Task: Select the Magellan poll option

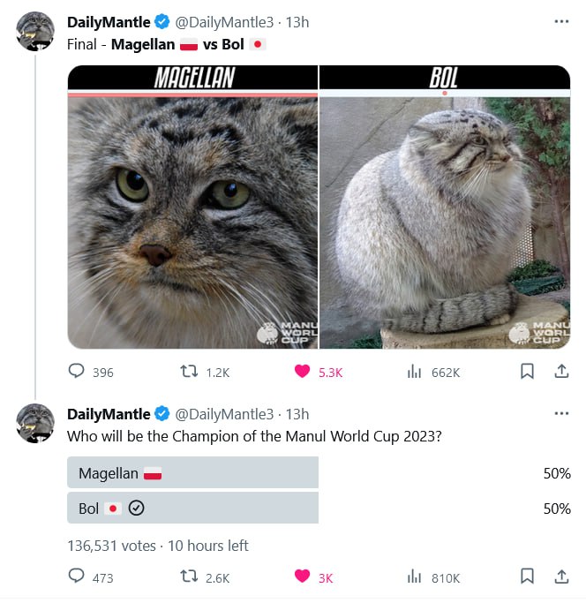Action: [192, 473]
